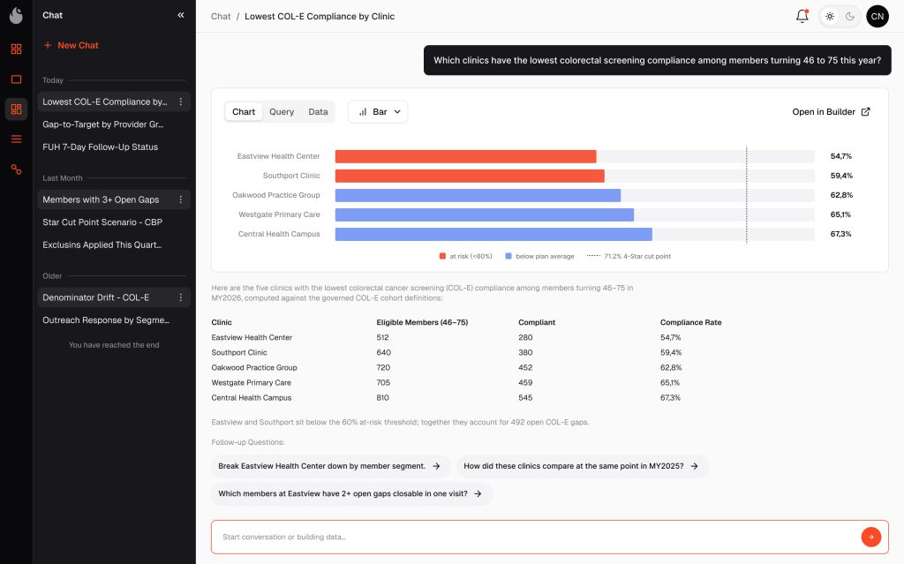Click compare at same point in MY2025 suggestion

(581, 466)
